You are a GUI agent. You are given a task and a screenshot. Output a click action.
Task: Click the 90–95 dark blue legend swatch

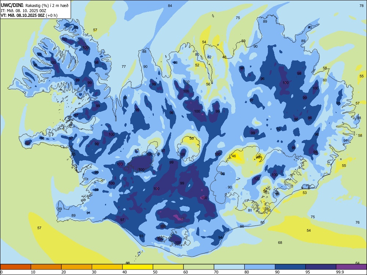pos(290,267)
